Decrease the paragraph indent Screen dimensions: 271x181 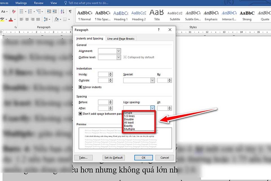point(49,12)
